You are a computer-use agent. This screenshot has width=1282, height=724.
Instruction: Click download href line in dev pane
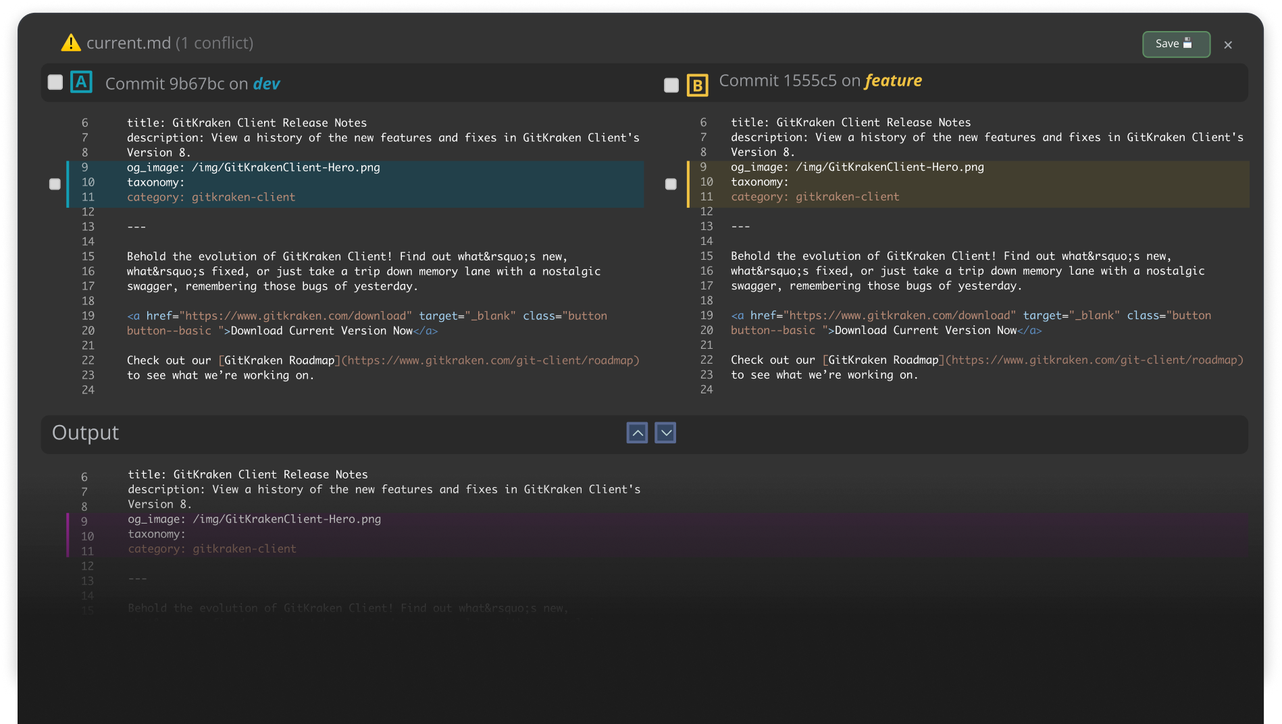click(367, 316)
